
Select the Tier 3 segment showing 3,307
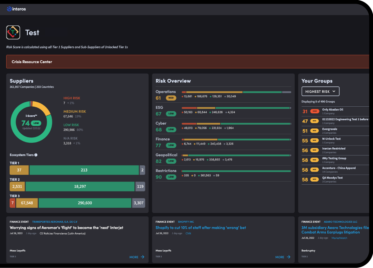[139, 203]
